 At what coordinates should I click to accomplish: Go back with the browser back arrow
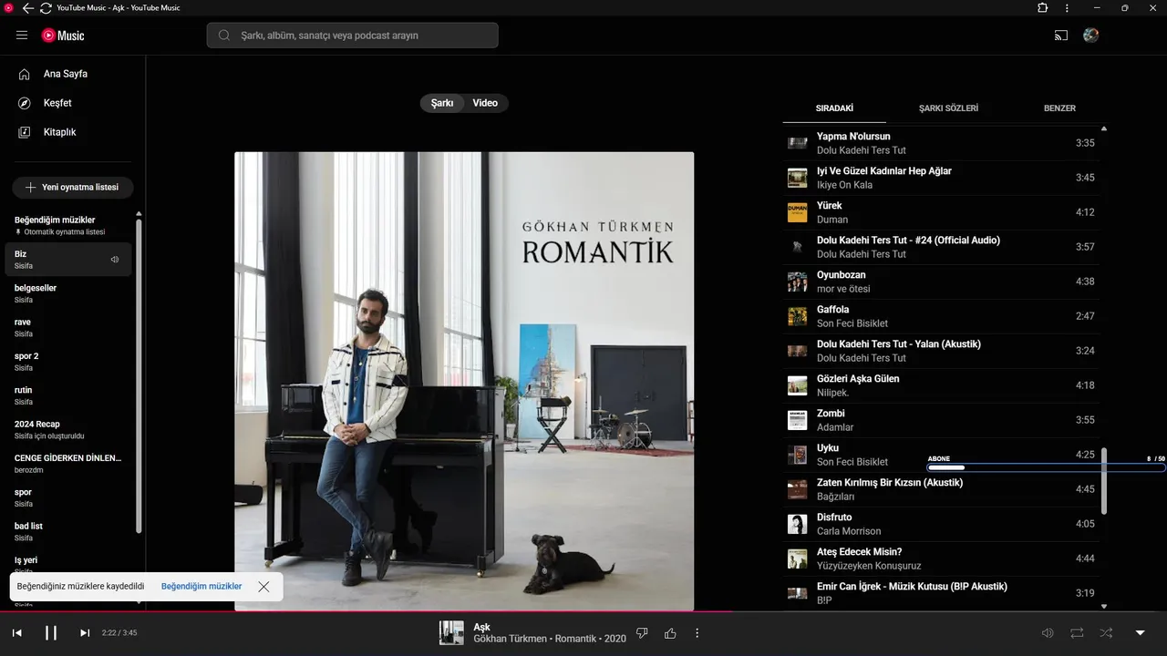tap(28, 8)
